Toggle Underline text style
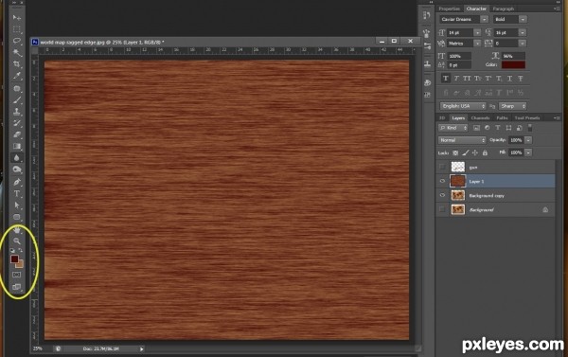568x357 pixels. (x=510, y=79)
